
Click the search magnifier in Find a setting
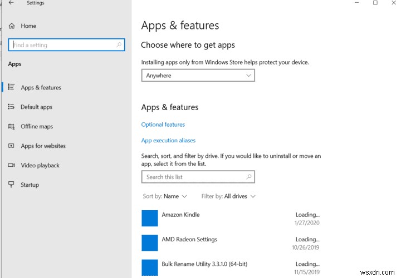pos(119,44)
